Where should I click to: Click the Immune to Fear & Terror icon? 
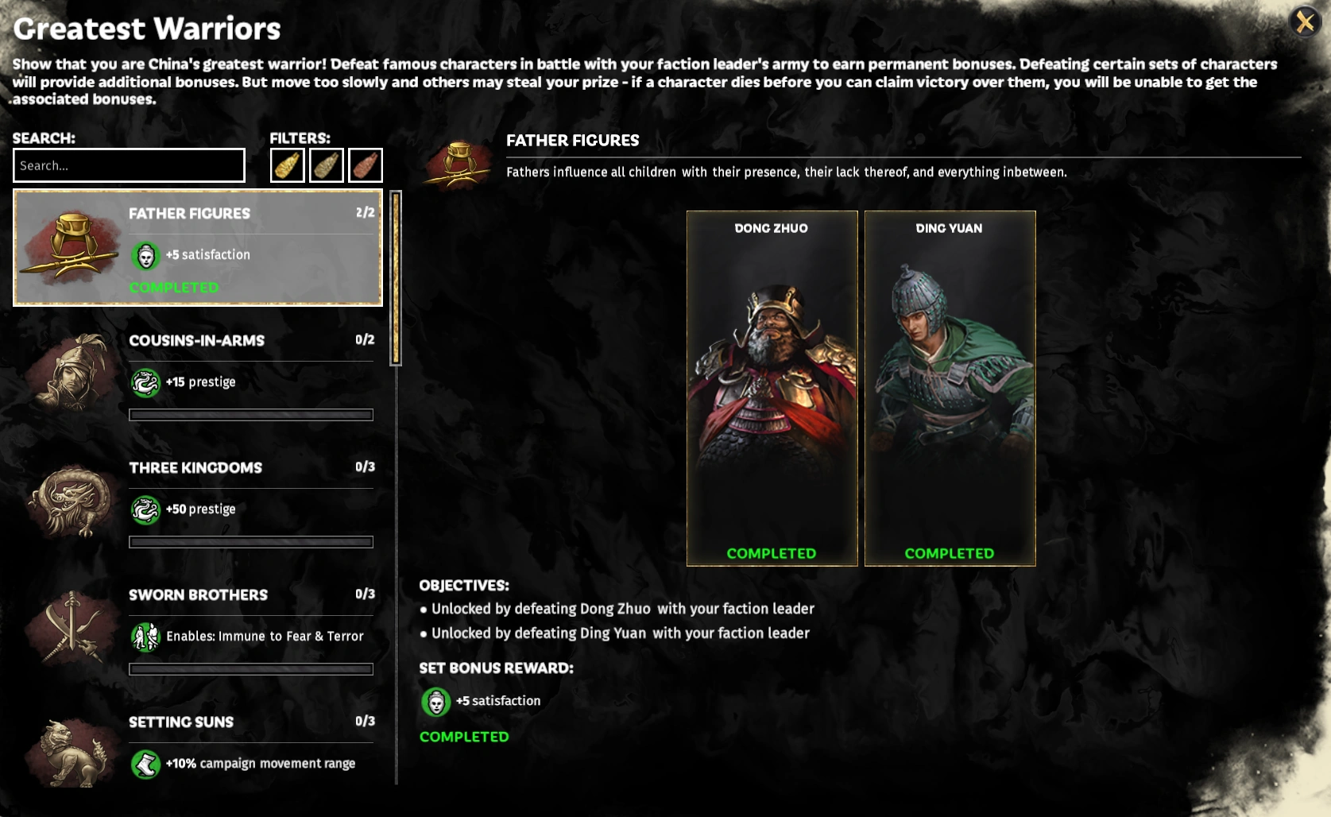point(145,637)
